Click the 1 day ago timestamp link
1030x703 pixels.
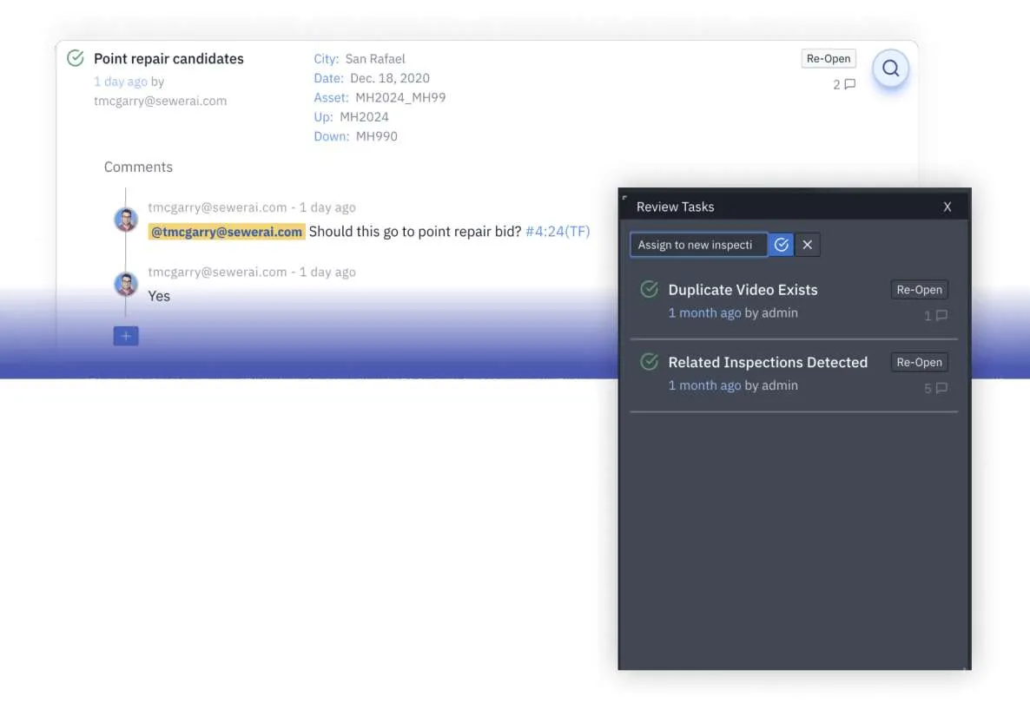(120, 81)
